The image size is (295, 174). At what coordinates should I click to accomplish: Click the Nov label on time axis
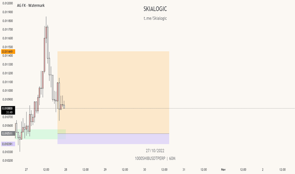pos(223,170)
